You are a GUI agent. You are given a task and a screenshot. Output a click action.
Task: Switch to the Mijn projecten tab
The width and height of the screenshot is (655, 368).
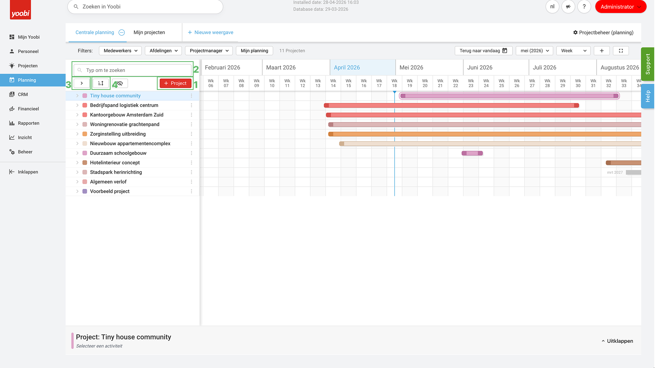coord(149,33)
